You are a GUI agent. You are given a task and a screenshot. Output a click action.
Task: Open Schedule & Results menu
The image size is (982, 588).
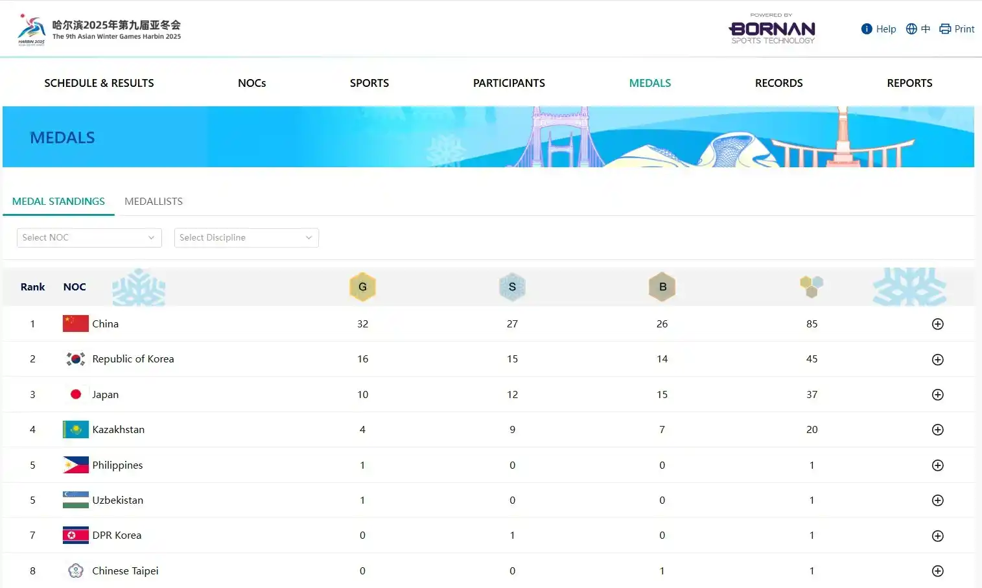99,83
